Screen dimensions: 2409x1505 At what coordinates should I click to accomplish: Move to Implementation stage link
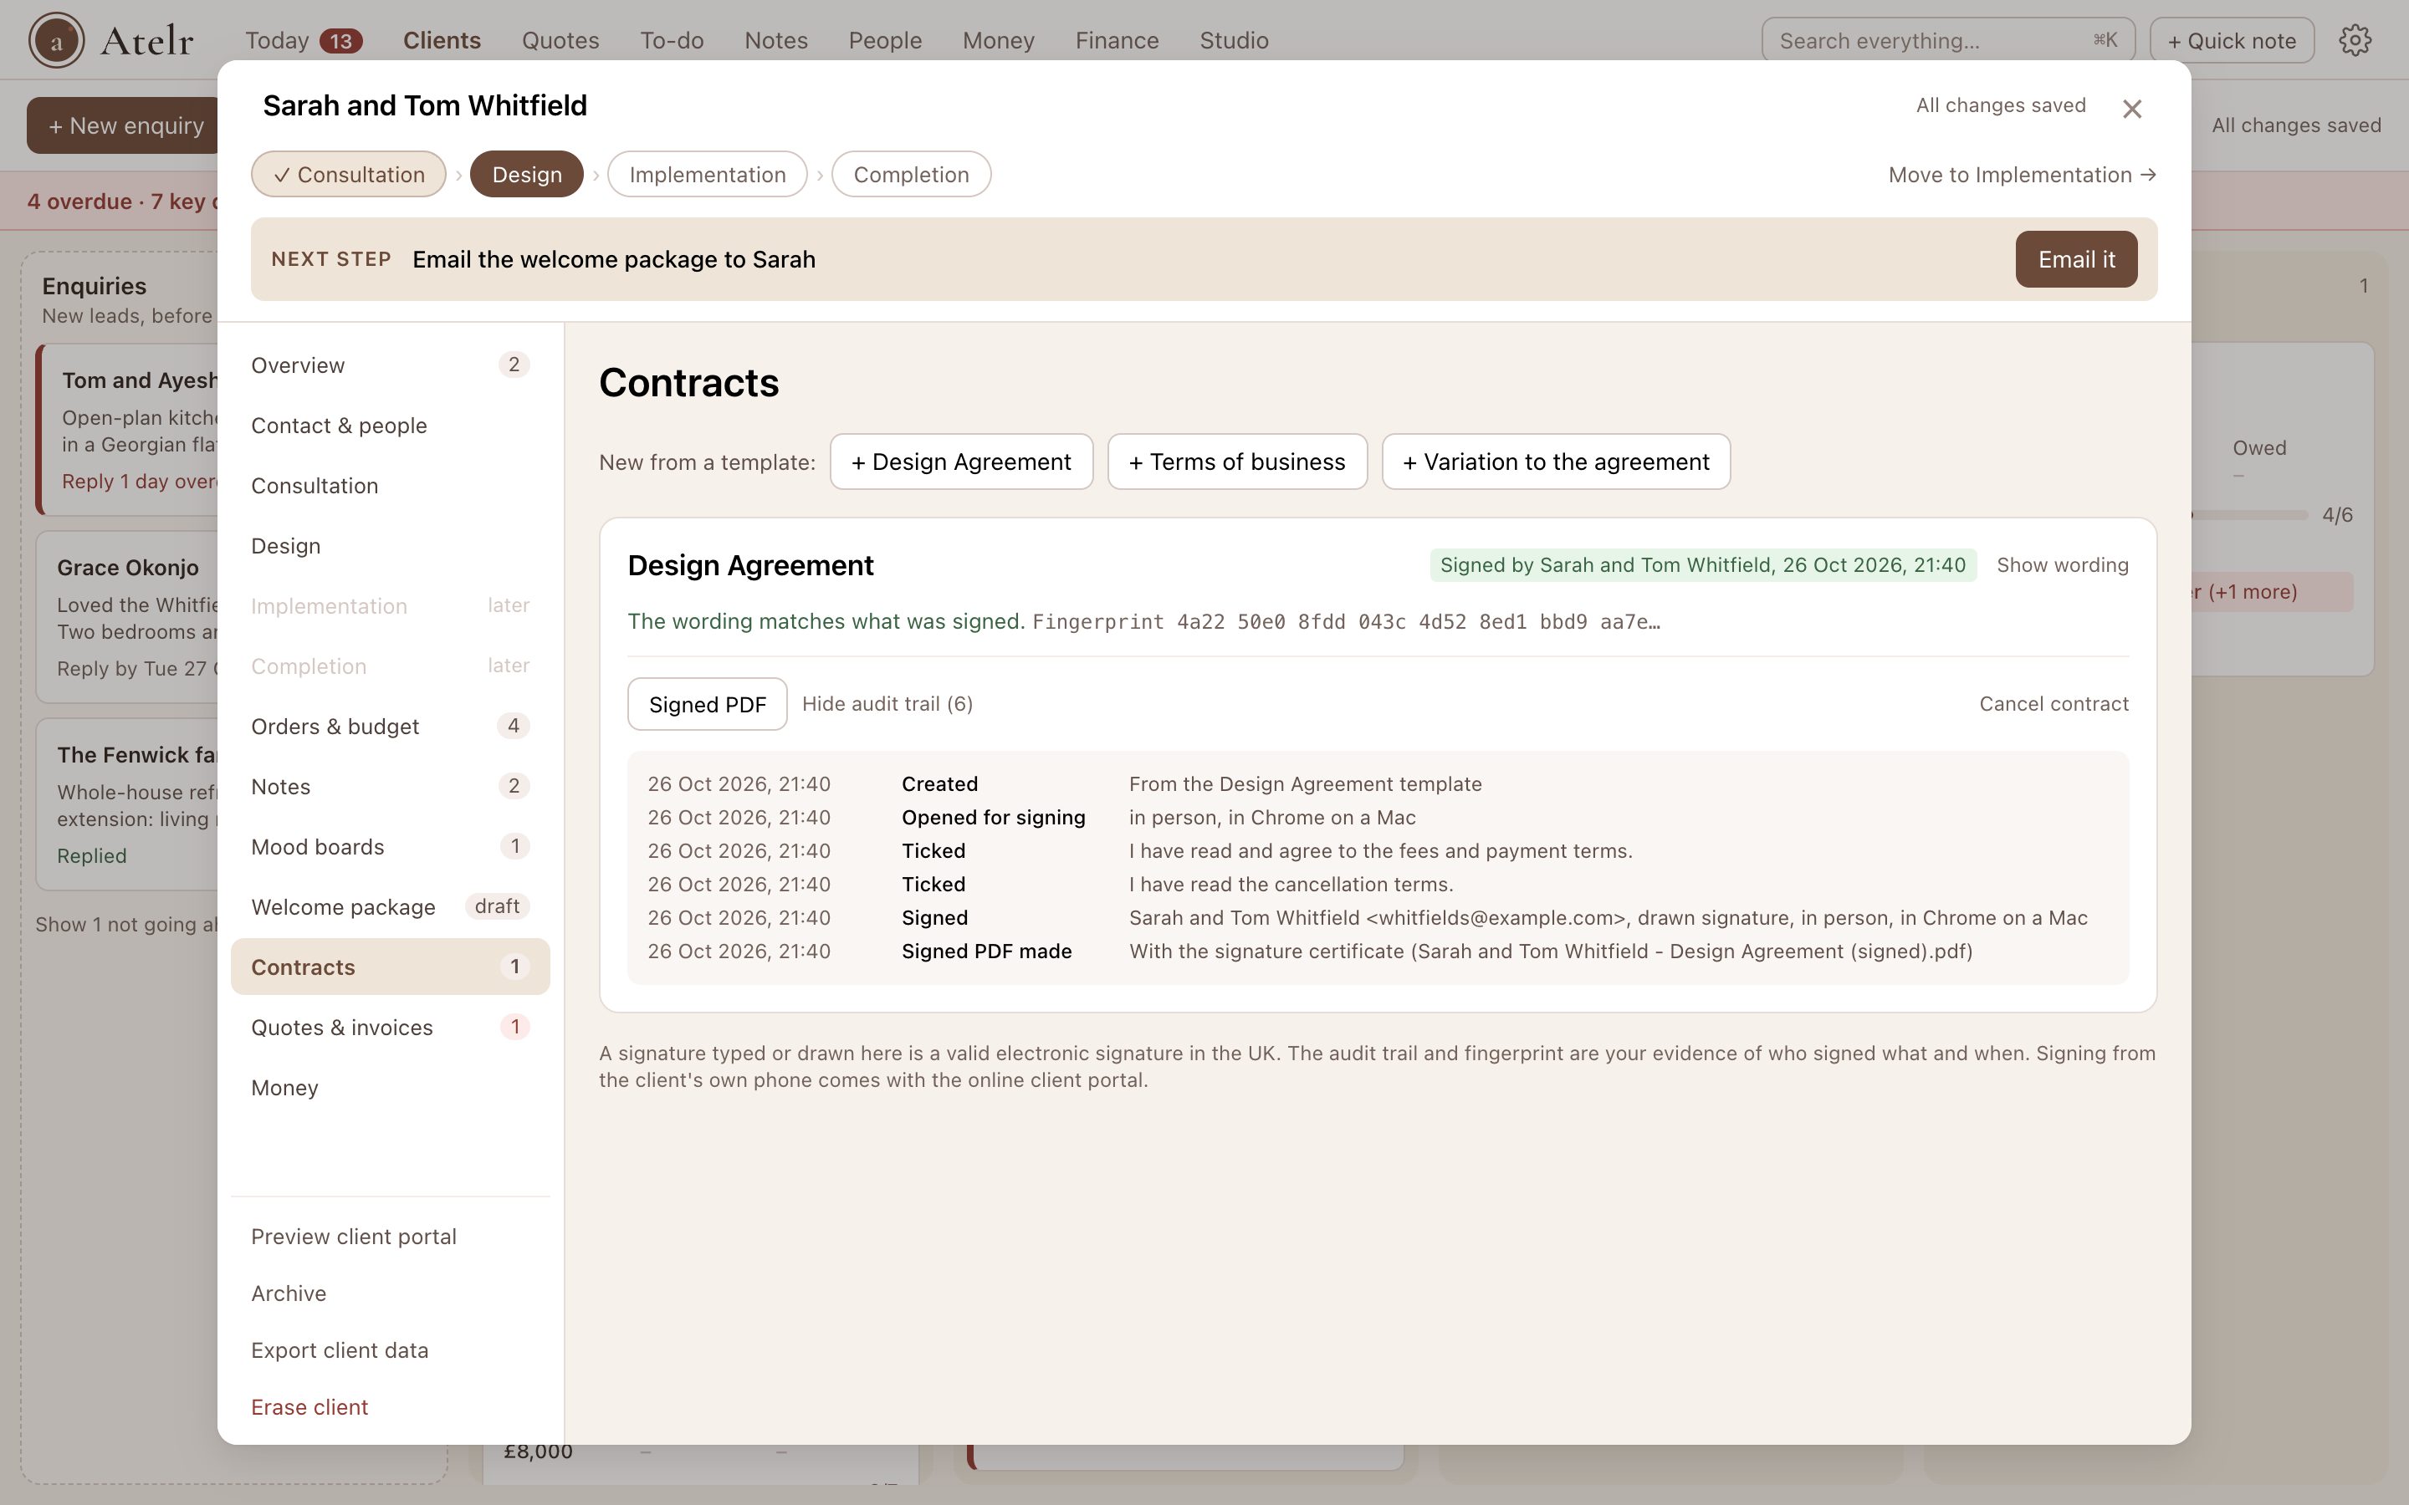click(x=2022, y=174)
